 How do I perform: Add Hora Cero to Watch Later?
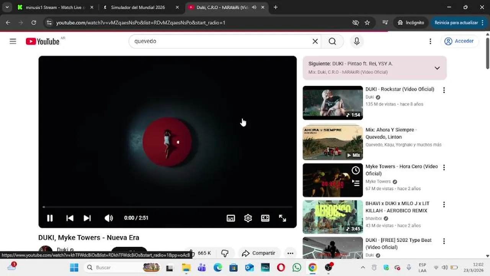pos(356,170)
